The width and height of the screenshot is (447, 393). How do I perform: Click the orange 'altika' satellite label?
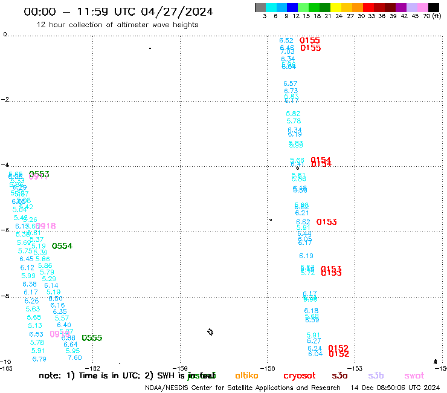tap(246, 375)
